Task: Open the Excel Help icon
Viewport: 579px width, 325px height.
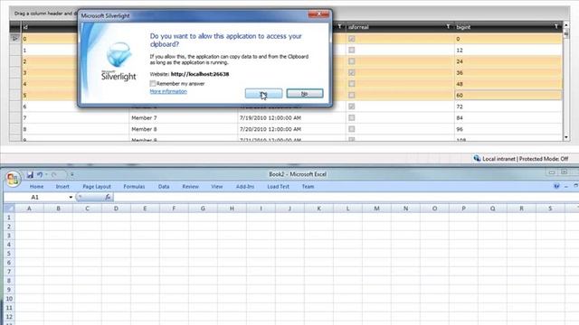Action: tap(556, 186)
